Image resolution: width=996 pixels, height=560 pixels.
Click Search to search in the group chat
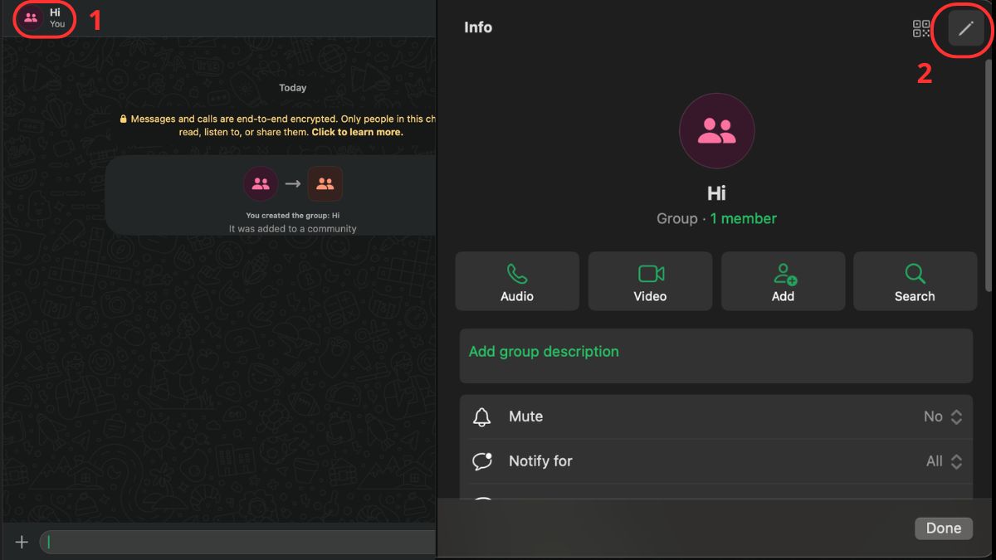tap(915, 281)
